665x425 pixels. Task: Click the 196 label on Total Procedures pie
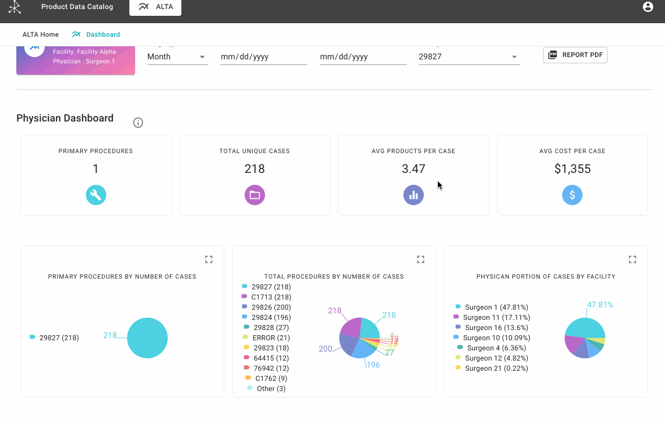point(373,365)
